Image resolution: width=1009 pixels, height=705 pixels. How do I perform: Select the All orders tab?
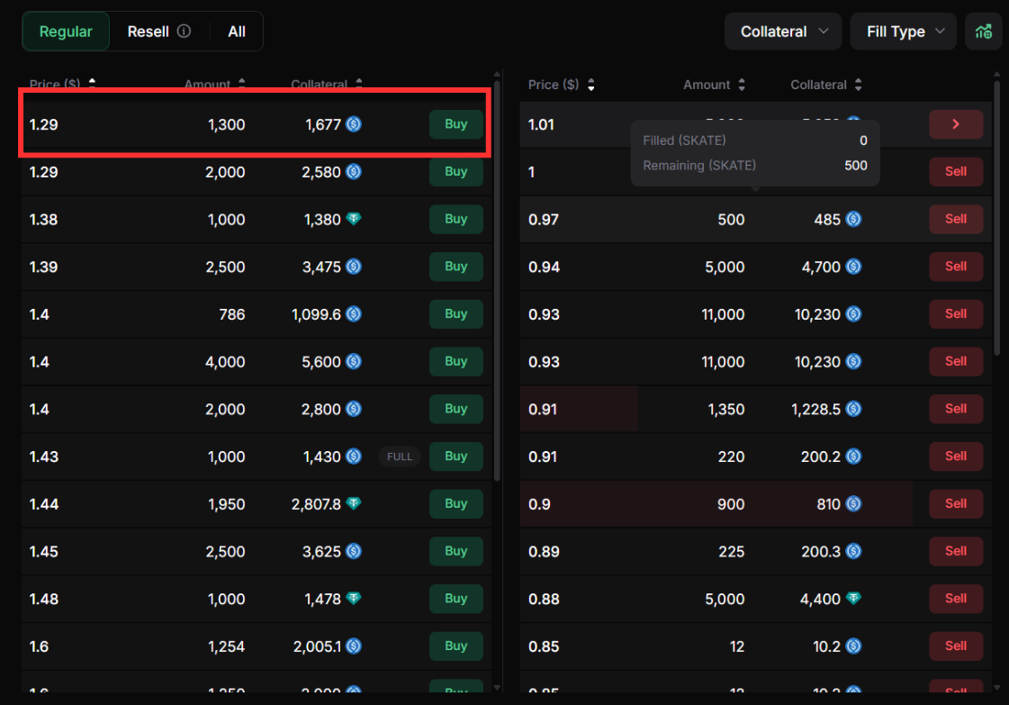click(x=237, y=32)
